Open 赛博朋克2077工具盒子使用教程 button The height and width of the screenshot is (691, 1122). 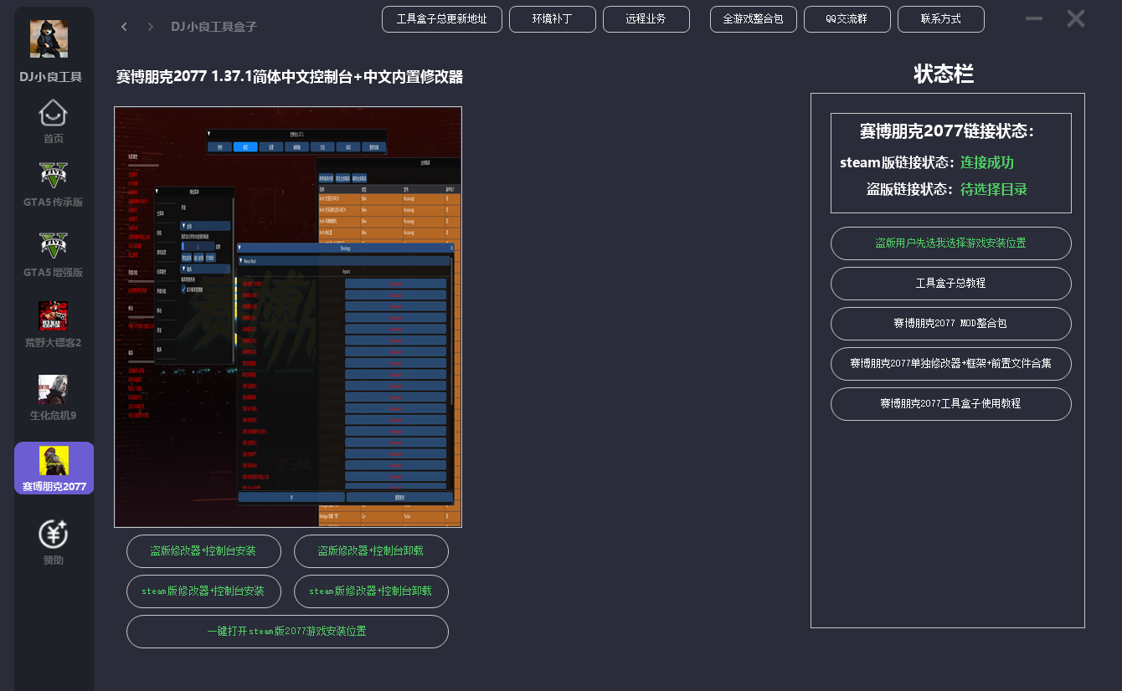click(951, 404)
